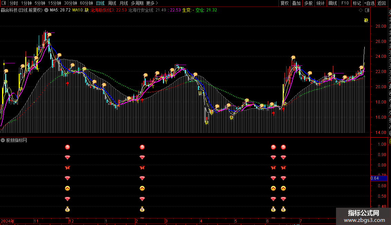
Task: Switch to 分时 intraday view
Action: point(14,3)
